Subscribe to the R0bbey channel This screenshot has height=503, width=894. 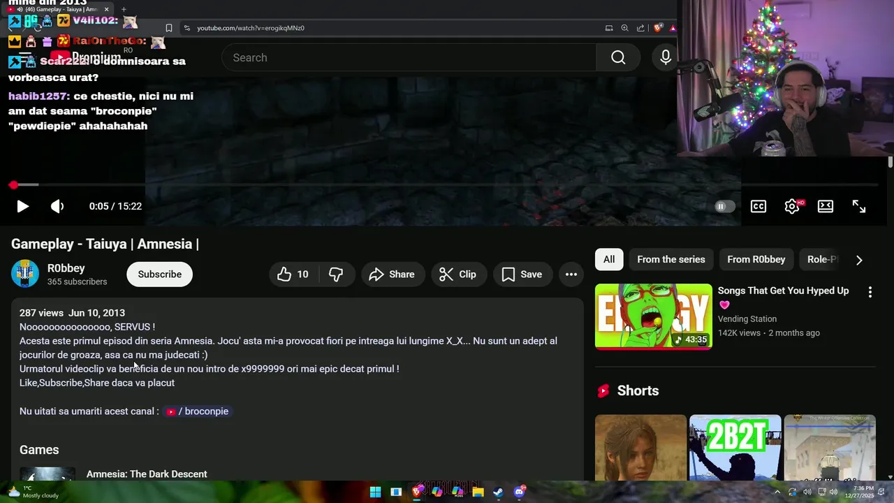(159, 275)
